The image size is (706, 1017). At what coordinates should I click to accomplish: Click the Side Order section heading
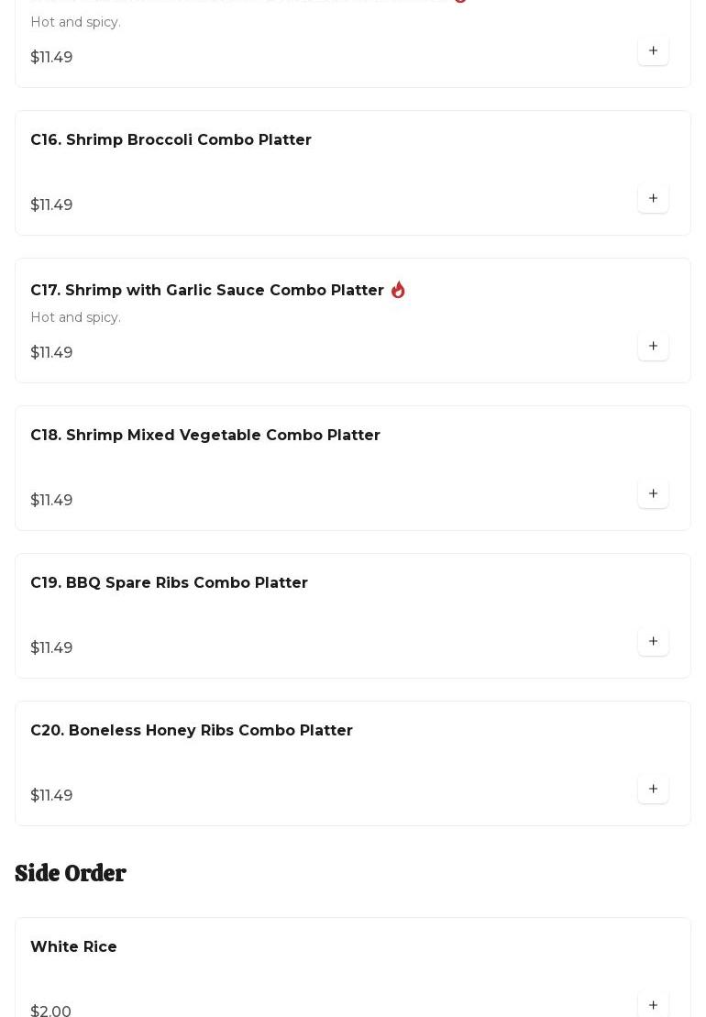pyautogui.click(x=71, y=873)
